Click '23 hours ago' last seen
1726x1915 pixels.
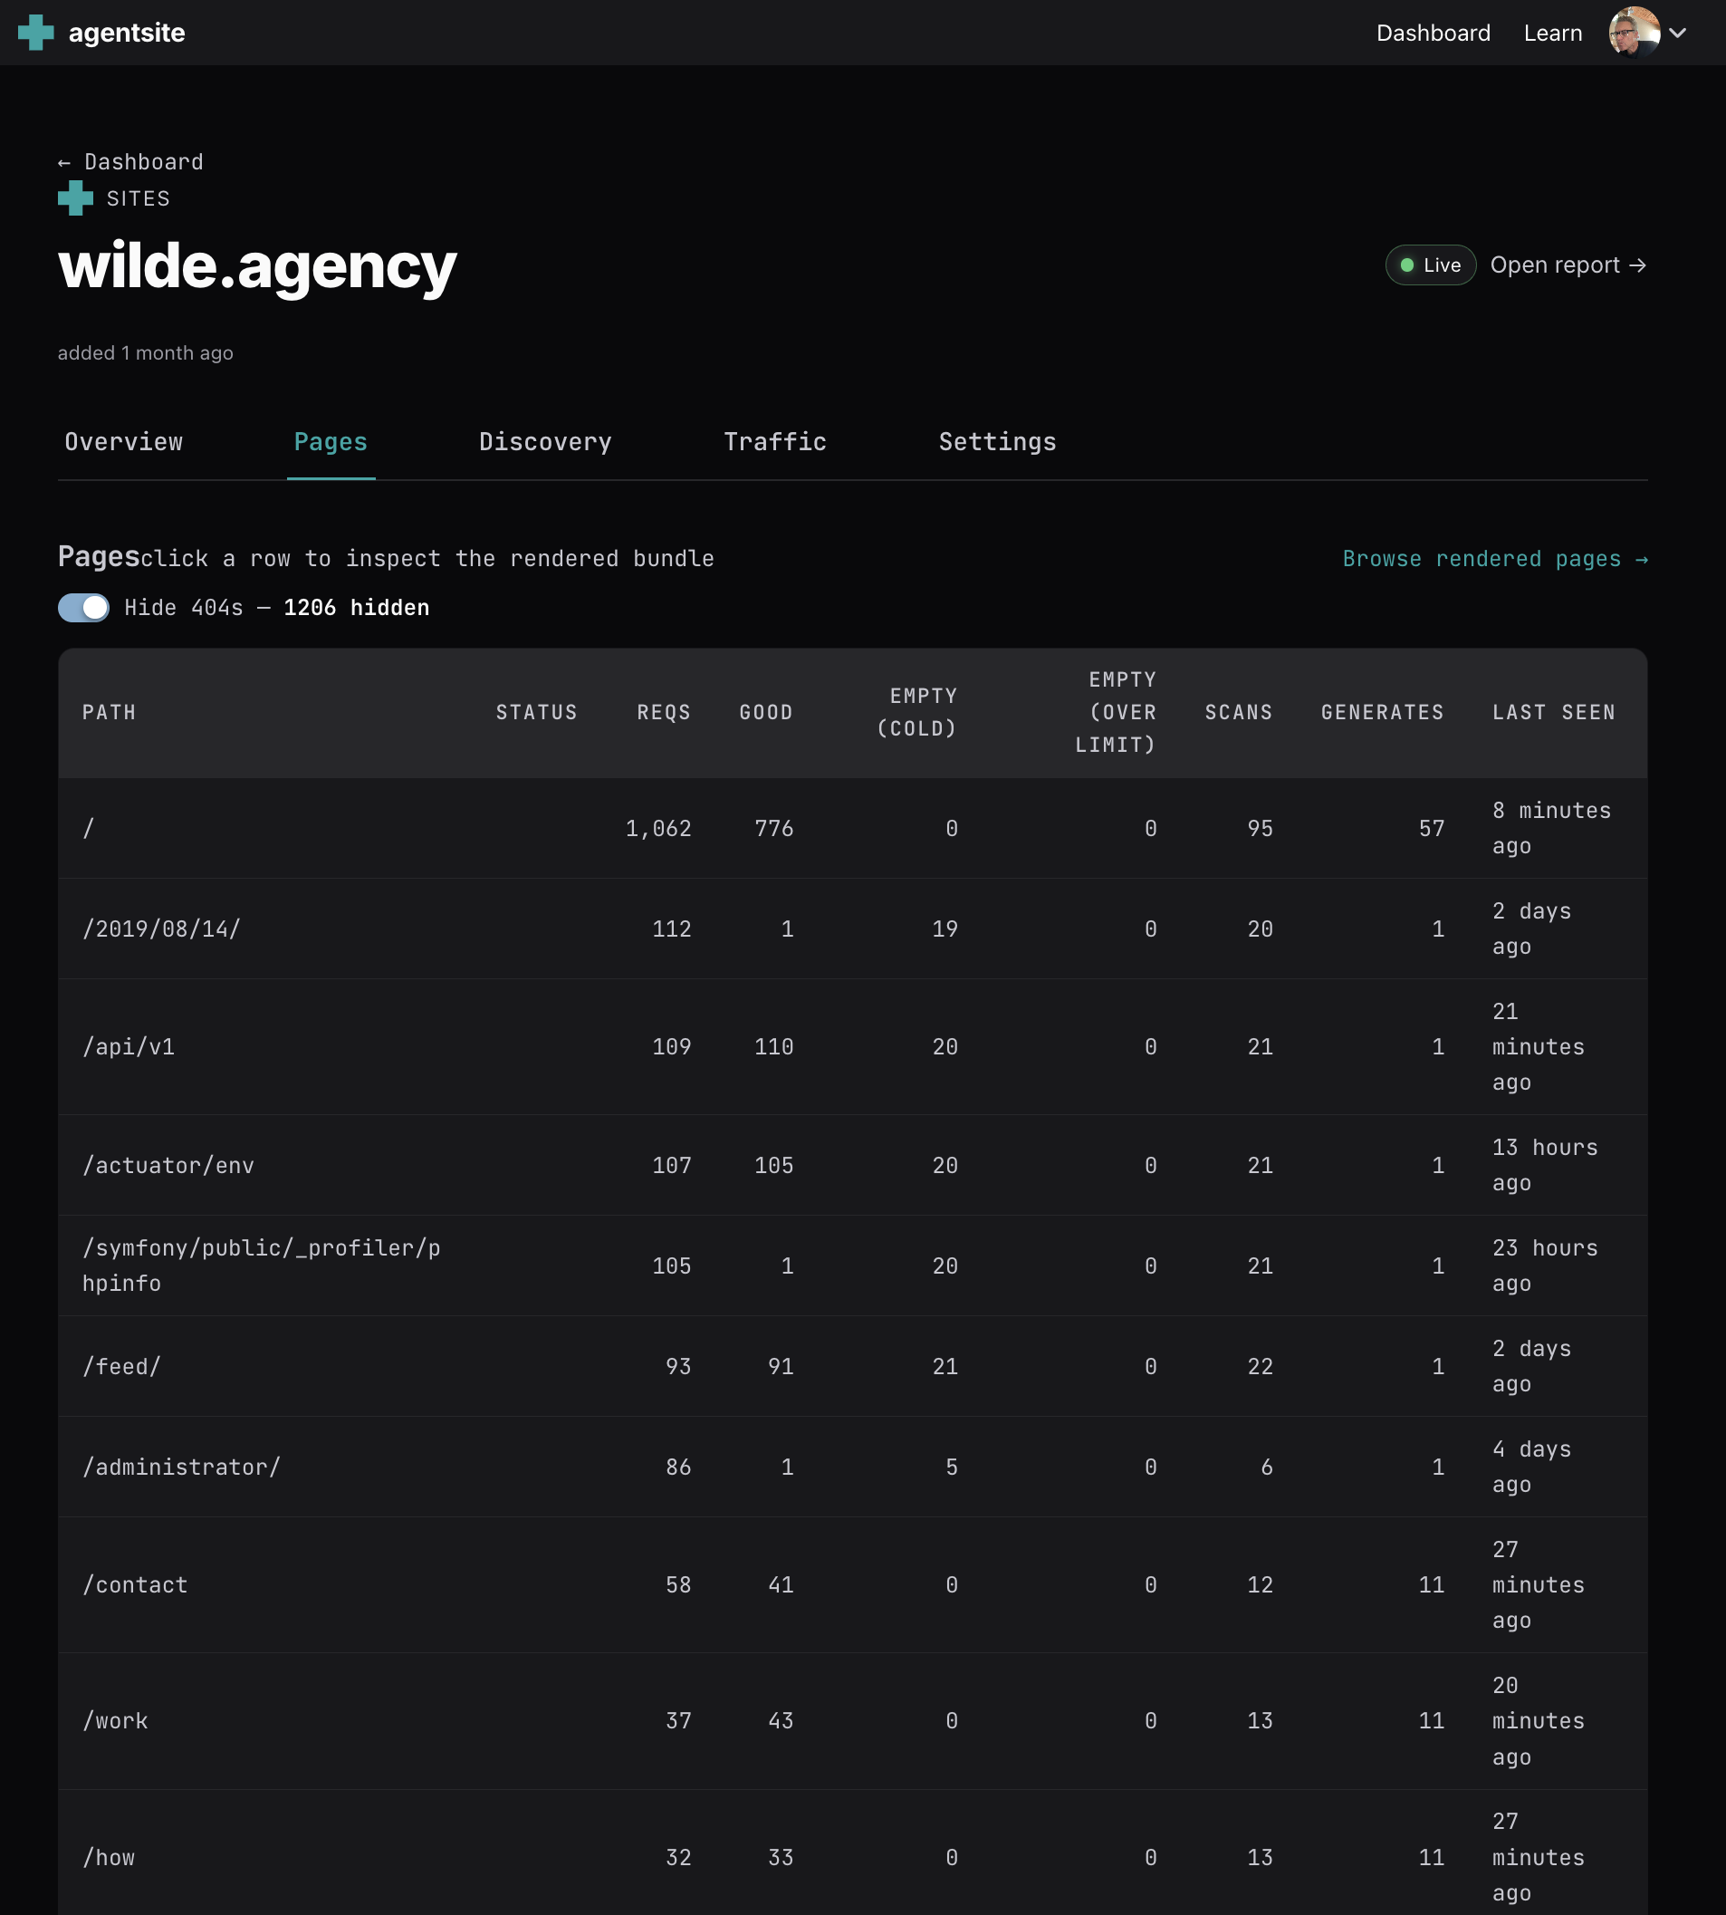(1545, 1266)
